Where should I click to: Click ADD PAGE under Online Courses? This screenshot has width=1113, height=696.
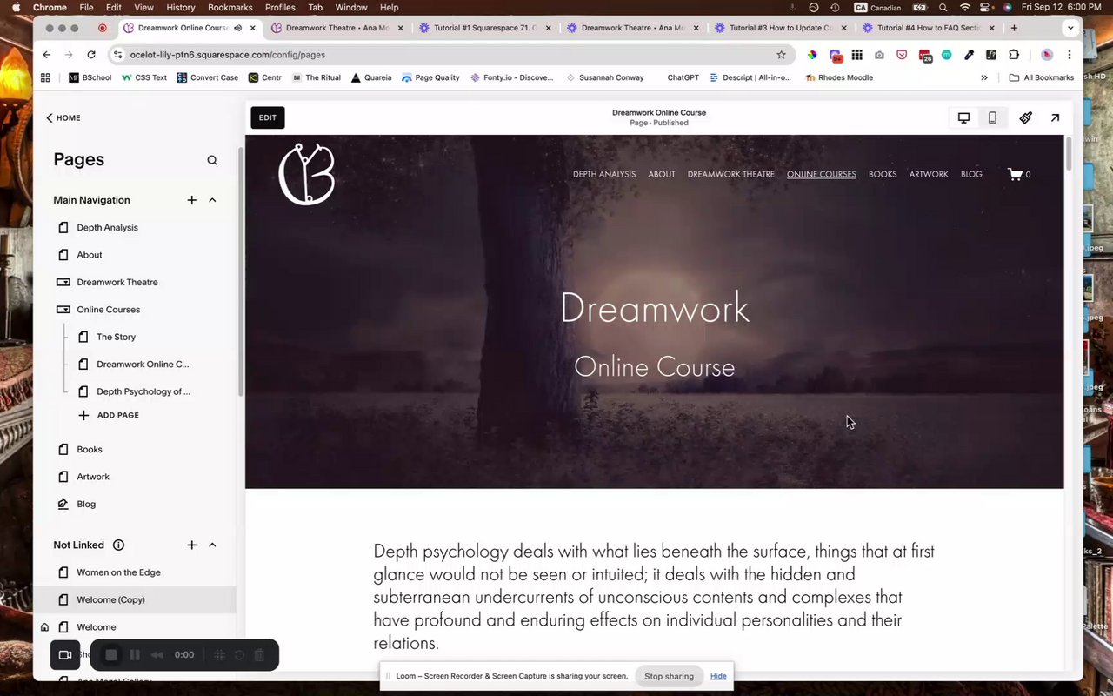(109, 415)
